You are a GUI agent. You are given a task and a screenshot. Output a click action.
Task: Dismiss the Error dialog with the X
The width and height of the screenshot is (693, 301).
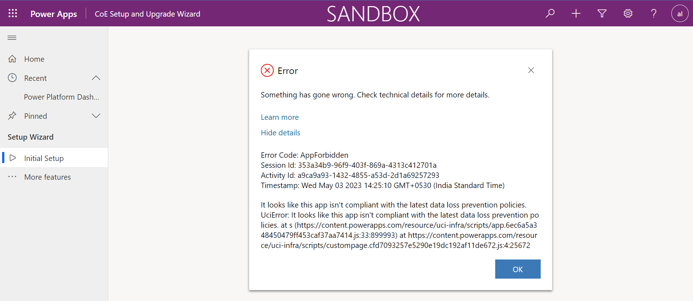(x=531, y=70)
